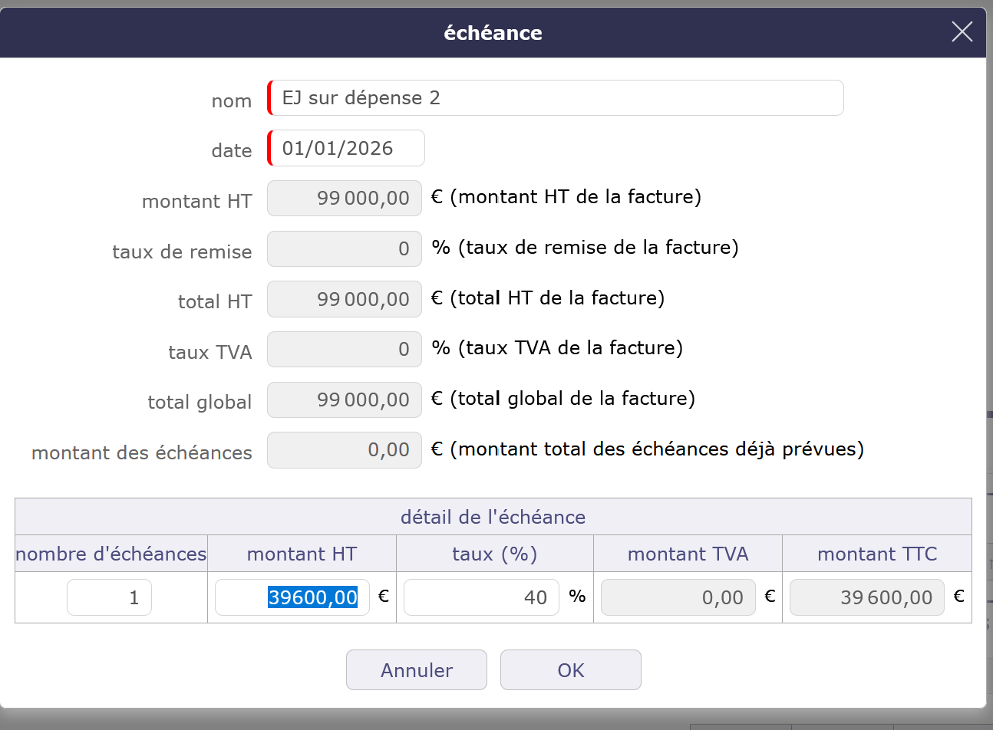The image size is (993, 730).
Task: Close the échéance dialog with X
Action: click(x=962, y=31)
